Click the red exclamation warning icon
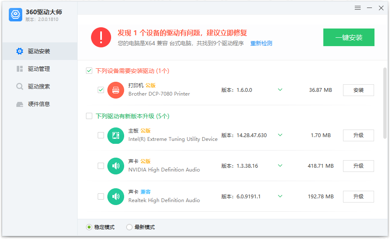 pyautogui.click(x=101, y=37)
